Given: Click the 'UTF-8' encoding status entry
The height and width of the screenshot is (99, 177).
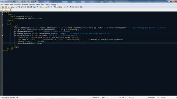Looking at the screenshot, I should pyautogui.click(x=163, y=98).
